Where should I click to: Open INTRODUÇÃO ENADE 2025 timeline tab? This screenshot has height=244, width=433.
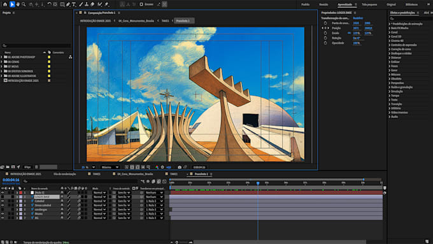click(x=25, y=174)
